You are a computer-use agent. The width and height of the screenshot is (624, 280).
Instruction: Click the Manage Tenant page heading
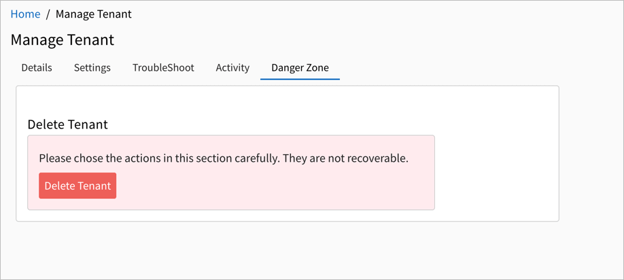(x=63, y=40)
